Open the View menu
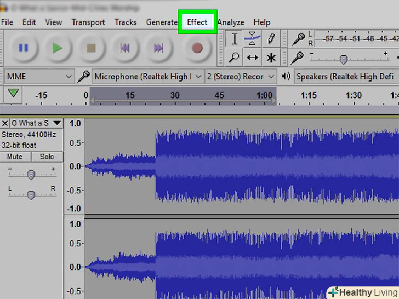This screenshot has width=399, height=299. (54, 22)
